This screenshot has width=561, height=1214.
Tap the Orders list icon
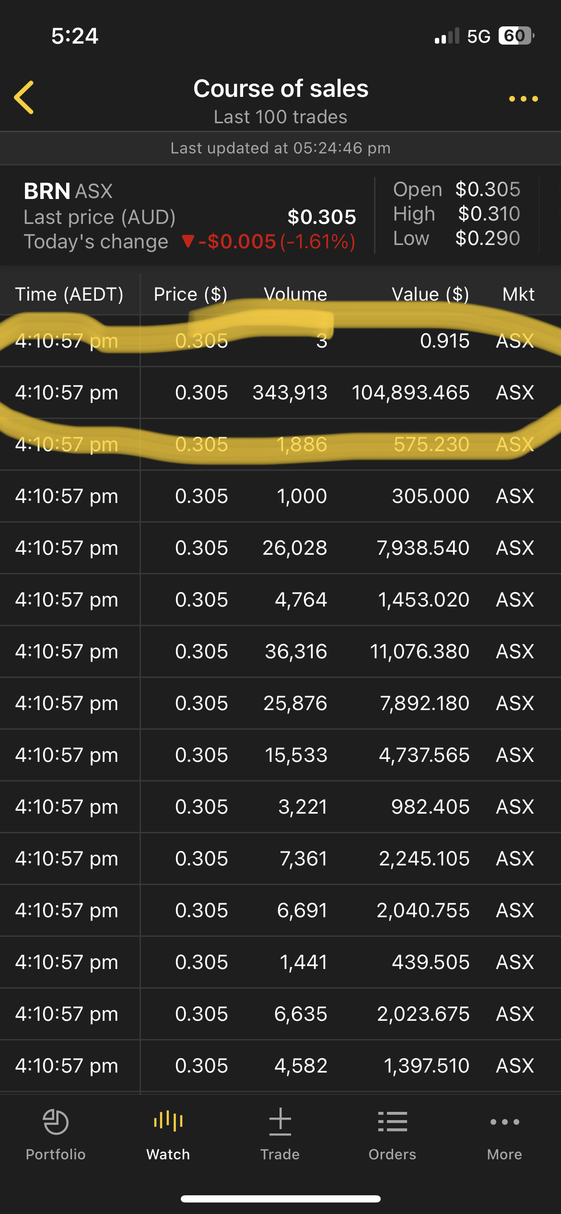pos(392,1122)
